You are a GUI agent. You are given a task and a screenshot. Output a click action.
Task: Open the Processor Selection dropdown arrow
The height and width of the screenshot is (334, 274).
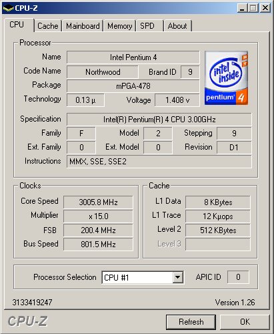177,277
